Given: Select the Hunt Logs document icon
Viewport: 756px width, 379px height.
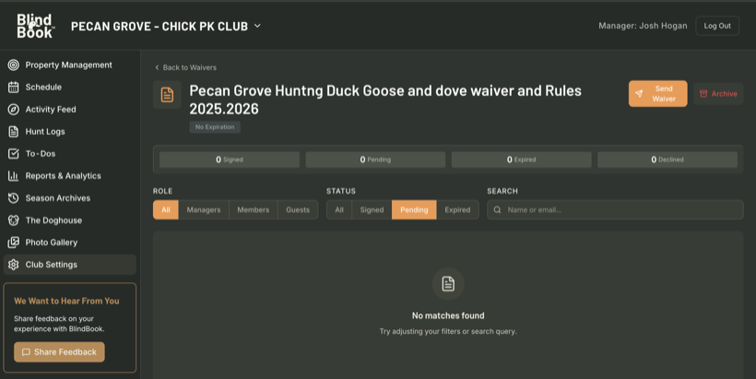Looking at the screenshot, I should 14,131.
